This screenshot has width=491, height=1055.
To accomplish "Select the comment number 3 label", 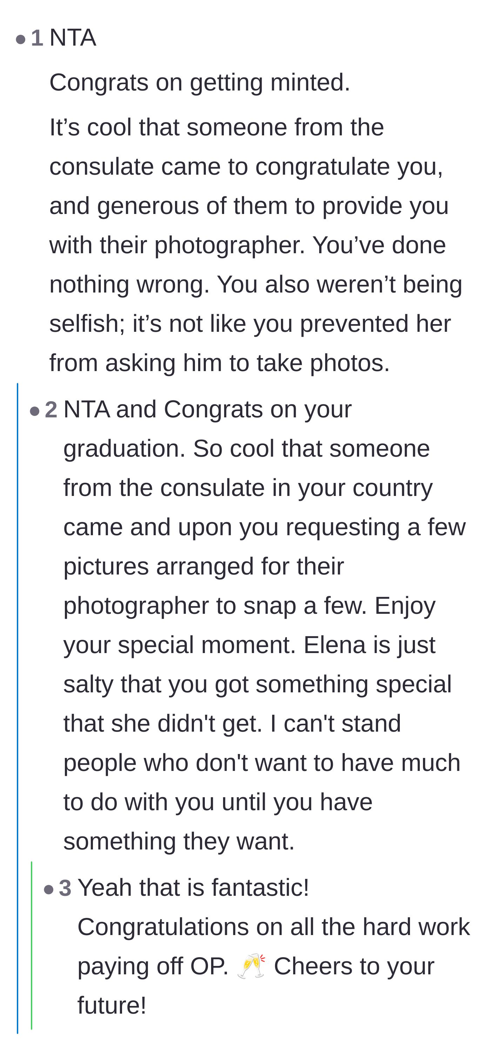I will pyautogui.click(x=65, y=888).
